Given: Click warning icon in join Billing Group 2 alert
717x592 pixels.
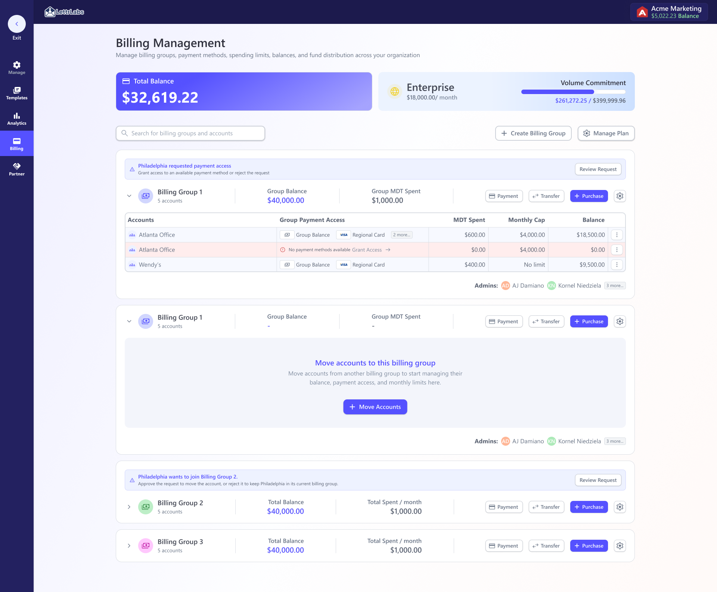Looking at the screenshot, I should click(x=132, y=480).
